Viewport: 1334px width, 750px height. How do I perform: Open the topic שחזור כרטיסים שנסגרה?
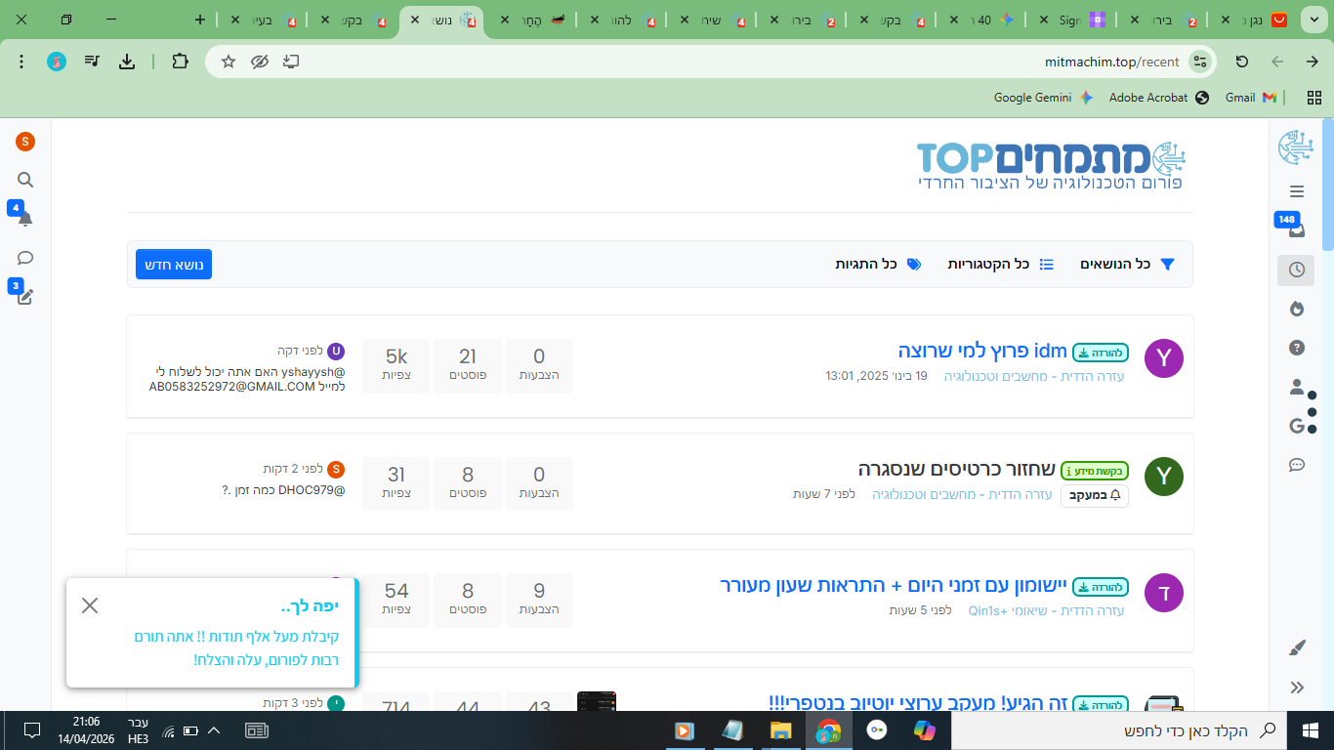tap(956, 470)
